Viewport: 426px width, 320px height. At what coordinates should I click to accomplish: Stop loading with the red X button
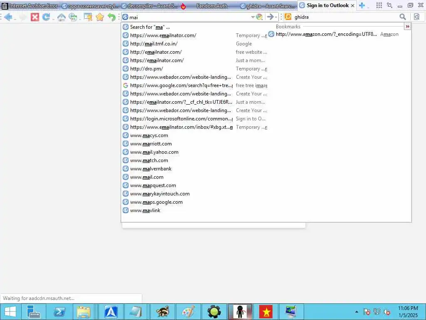coord(35,17)
